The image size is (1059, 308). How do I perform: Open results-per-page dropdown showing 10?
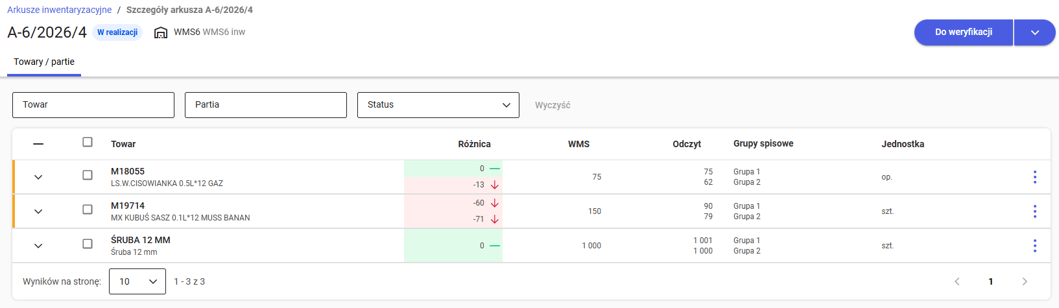click(137, 281)
